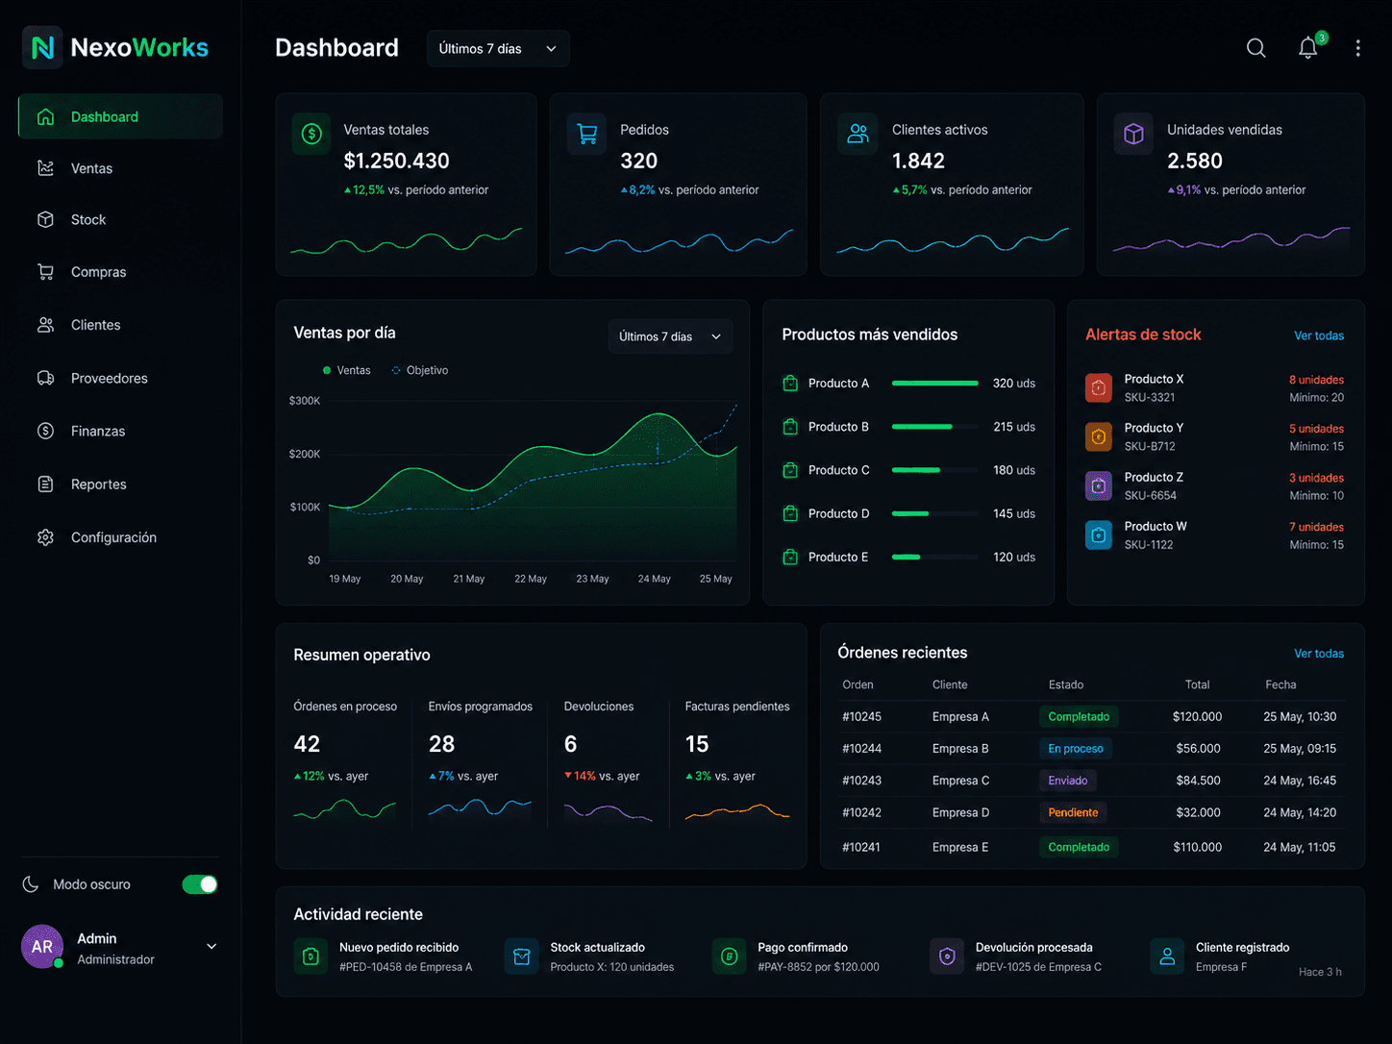
Task: Click Ver todas in Alertas de stock
Action: coord(1319,336)
